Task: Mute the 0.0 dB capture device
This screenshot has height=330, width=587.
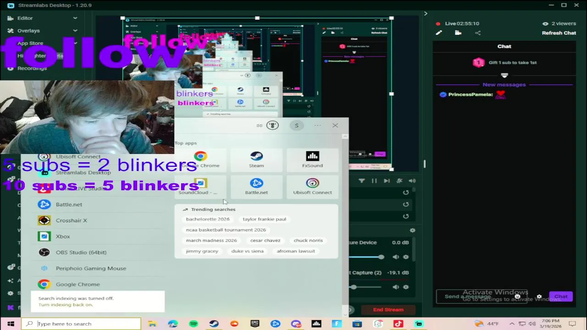Action: click(396, 257)
